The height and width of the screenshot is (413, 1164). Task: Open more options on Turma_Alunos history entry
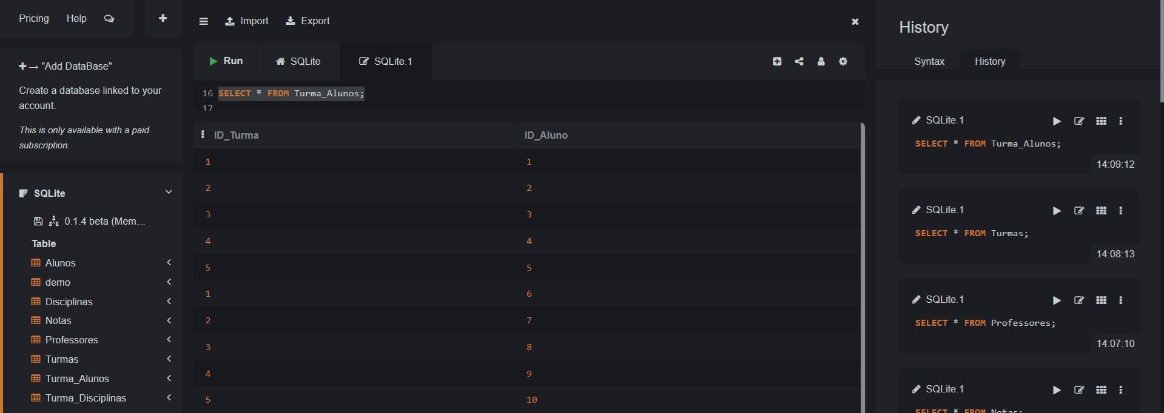coord(1120,121)
